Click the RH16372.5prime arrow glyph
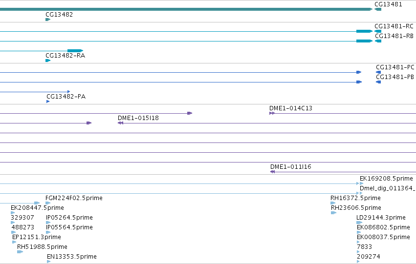Screen dimensions: 416x264 (333, 203)
